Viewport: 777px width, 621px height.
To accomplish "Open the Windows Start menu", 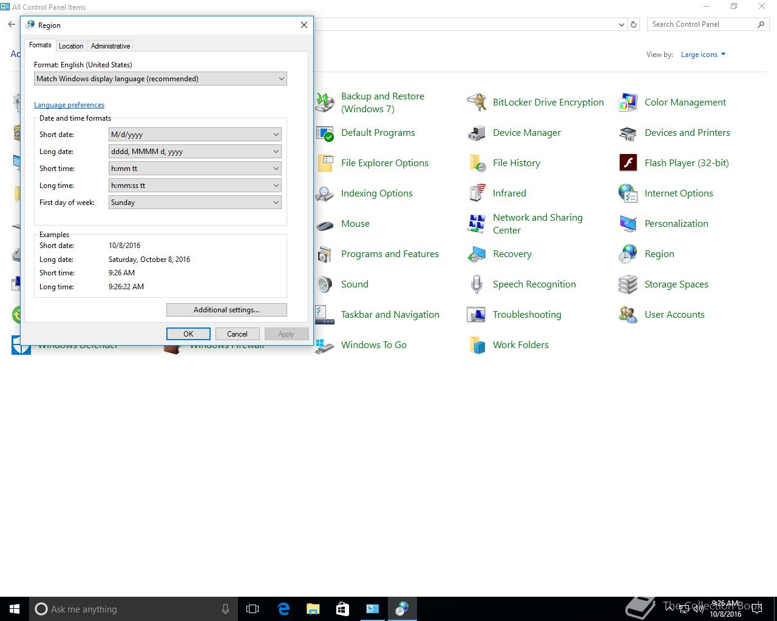I will (15, 609).
